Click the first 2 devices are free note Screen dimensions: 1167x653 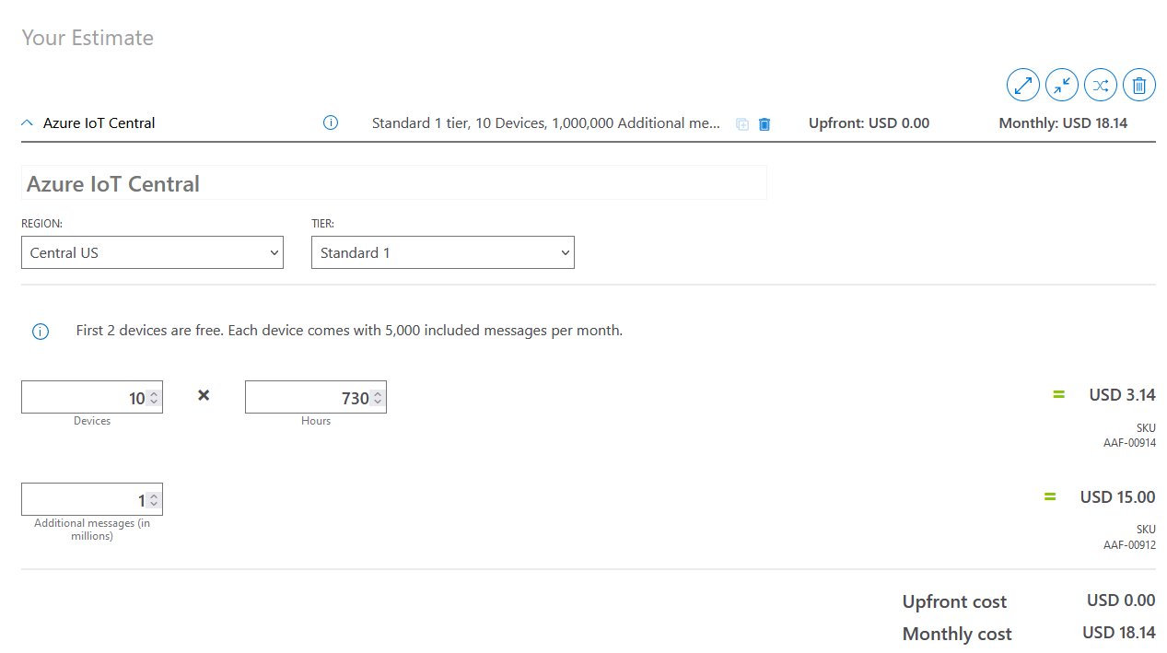(x=349, y=331)
